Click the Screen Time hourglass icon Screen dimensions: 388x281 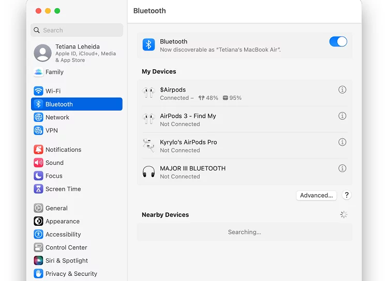point(38,189)
